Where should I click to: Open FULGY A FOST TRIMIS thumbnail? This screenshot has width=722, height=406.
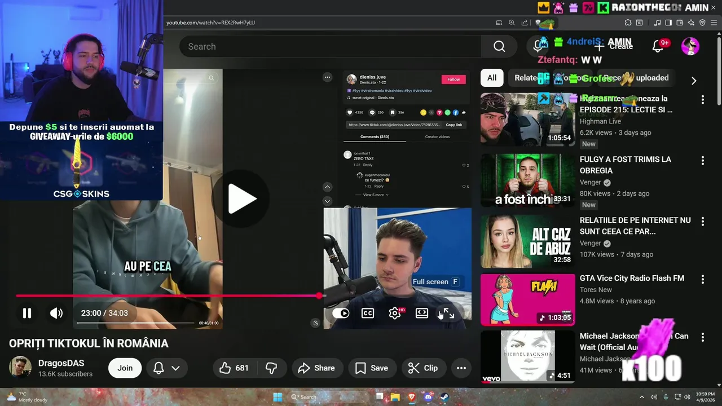point(527,180)
